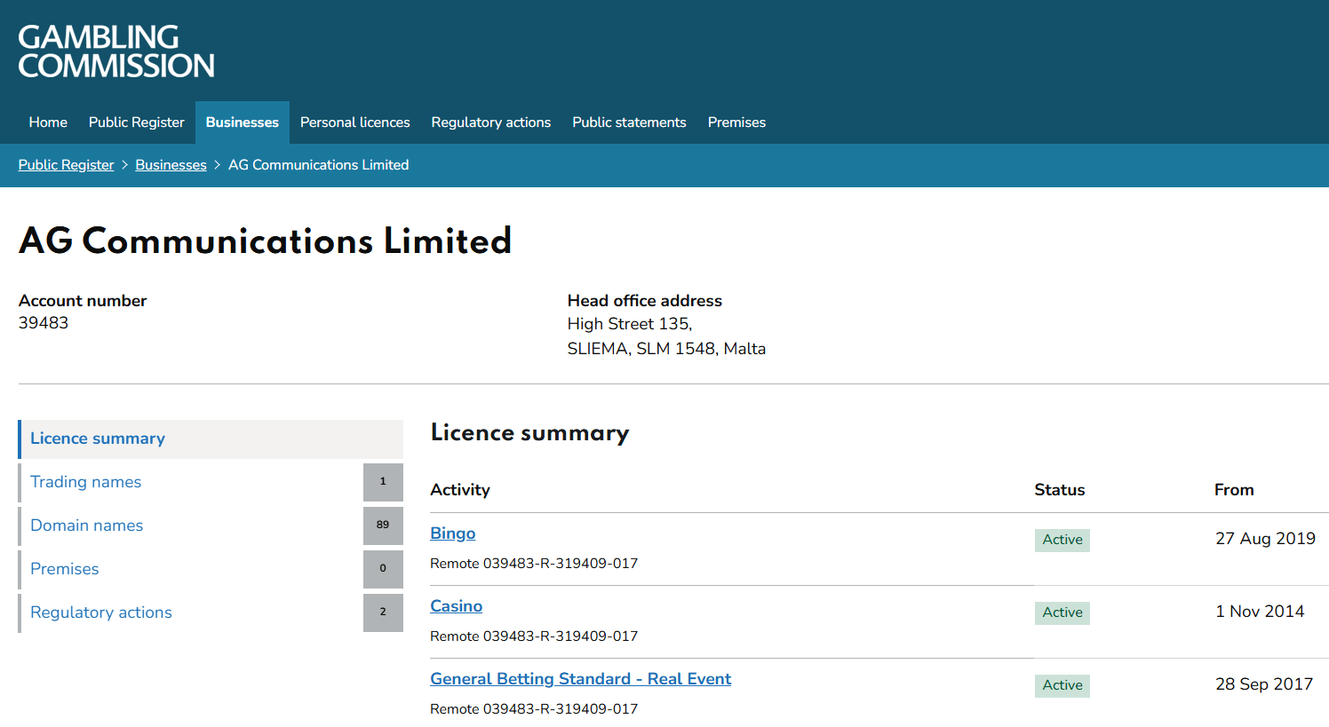
Task: Open General Betting Standard - Real Event link
Action: [x=581, y=679]
